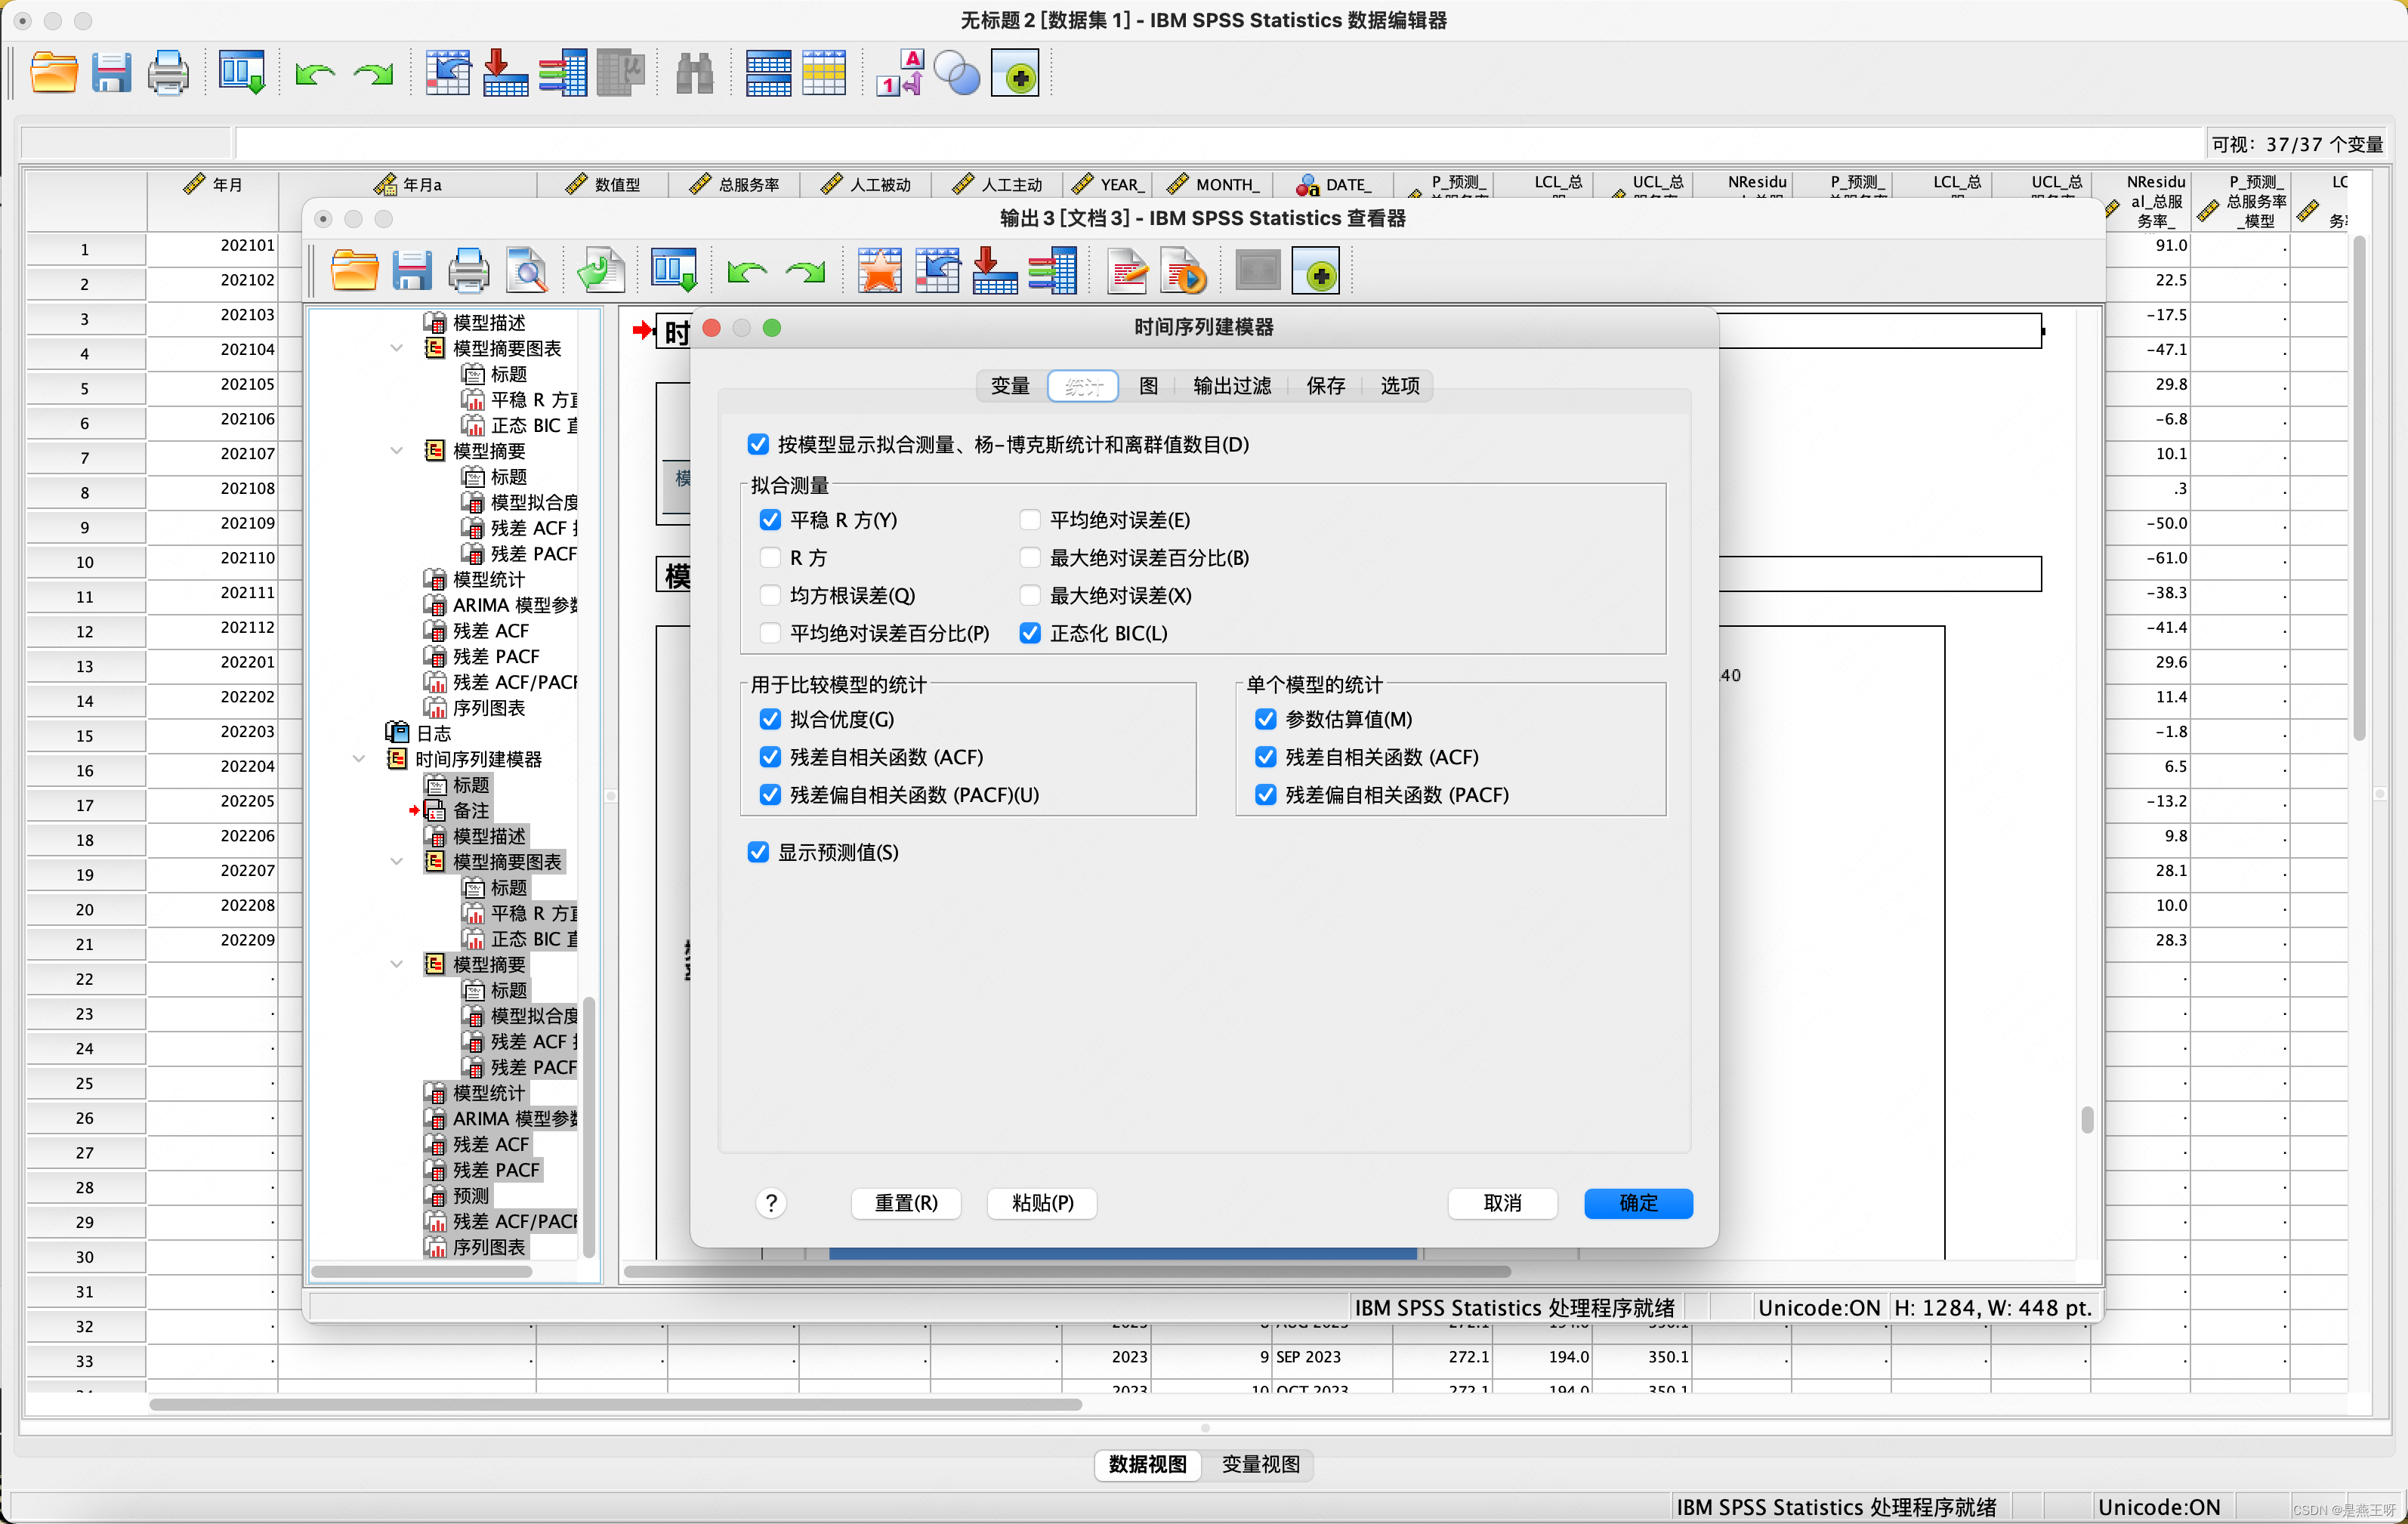2408x1524 pixels.
Task: Click the Recall recent dialogs icon in viewer
Action: click(673, 272)
